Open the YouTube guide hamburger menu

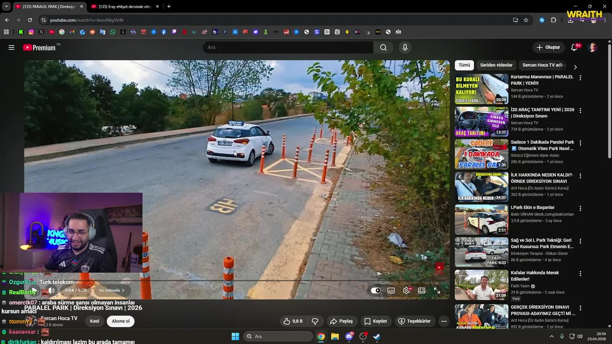(x=11, y=47)
